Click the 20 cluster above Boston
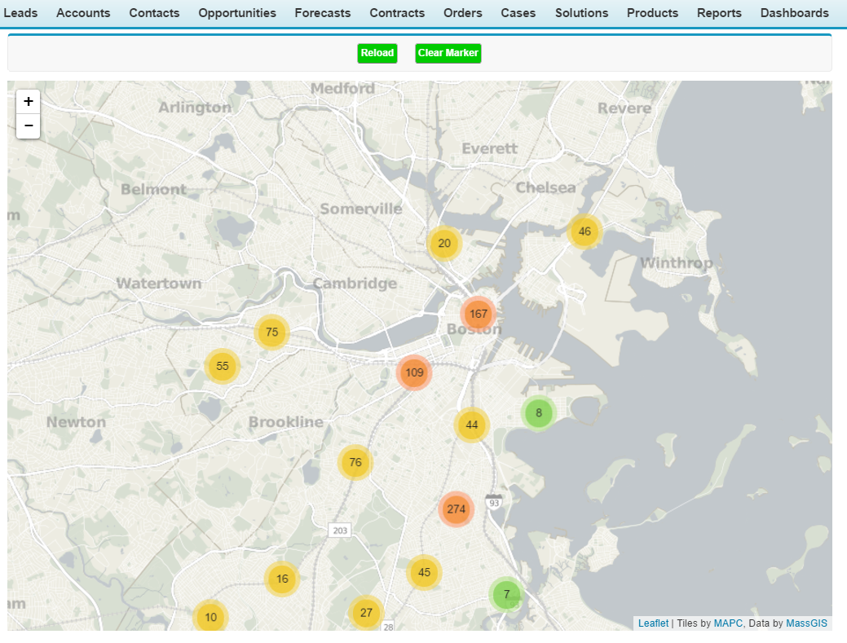847x643 pixels. pyautogui.click(x=444, y=243)
